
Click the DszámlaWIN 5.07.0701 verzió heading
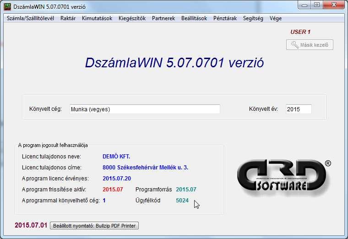(174, 63)
